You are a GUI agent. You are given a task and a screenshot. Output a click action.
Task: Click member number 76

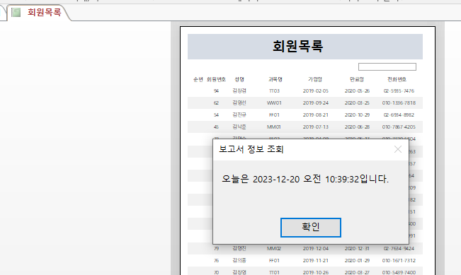(x=216, y=261)
